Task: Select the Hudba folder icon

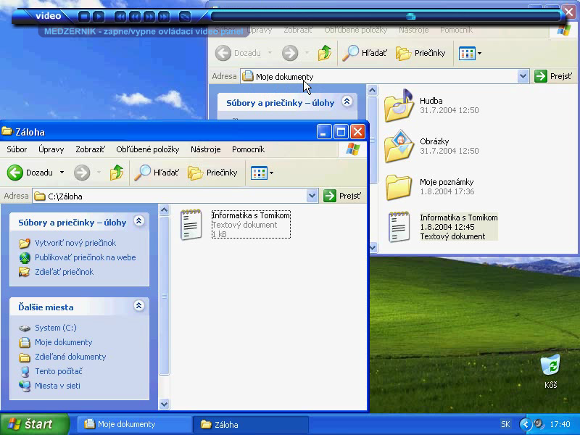Action: click(398, 105)
